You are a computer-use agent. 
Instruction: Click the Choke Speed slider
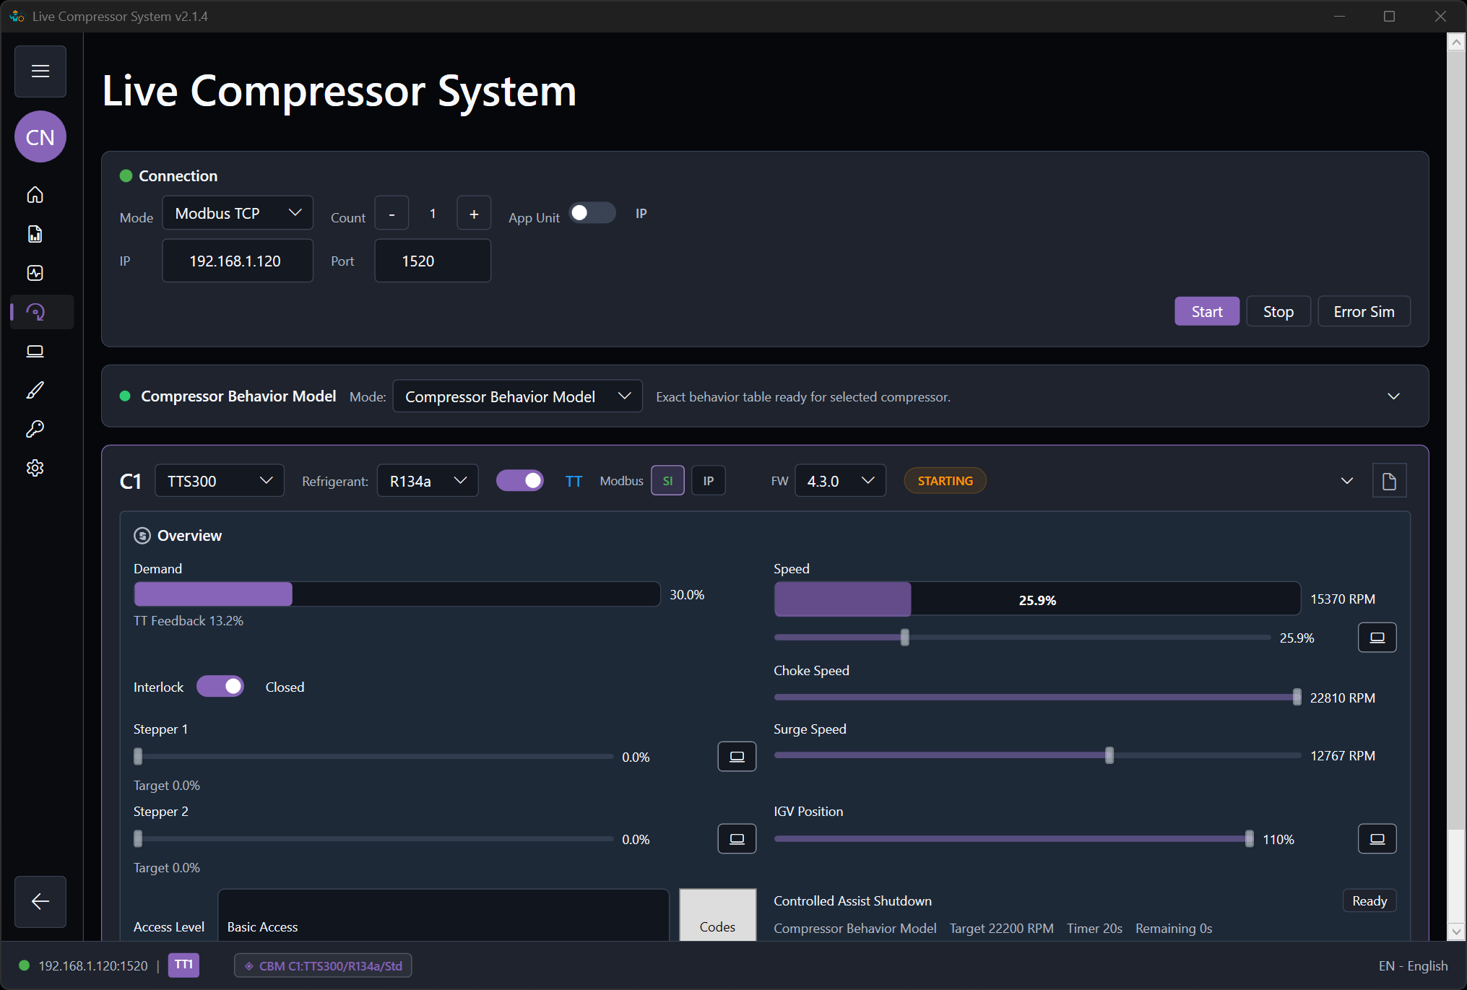point(1037,698)
